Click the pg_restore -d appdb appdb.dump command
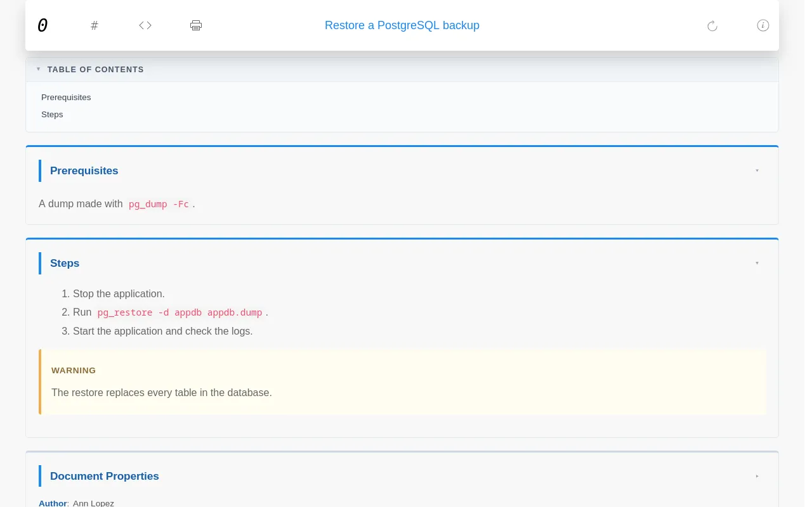 (x=180, y=312)
